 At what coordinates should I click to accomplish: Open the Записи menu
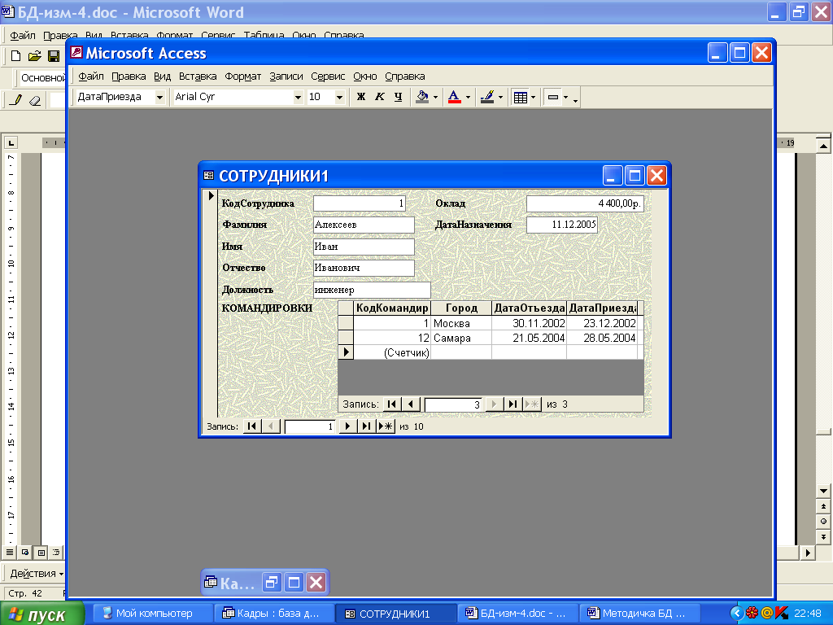[286, 76]
